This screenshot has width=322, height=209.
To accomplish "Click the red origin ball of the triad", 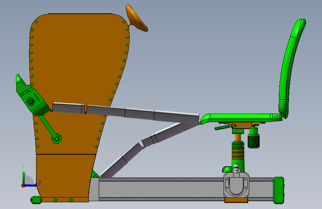I will tap(23, 186).
